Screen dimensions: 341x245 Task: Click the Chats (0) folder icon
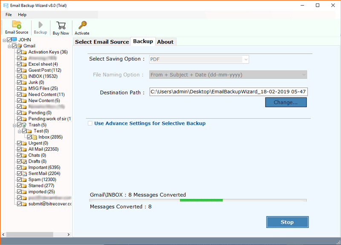tap(24, 155)
